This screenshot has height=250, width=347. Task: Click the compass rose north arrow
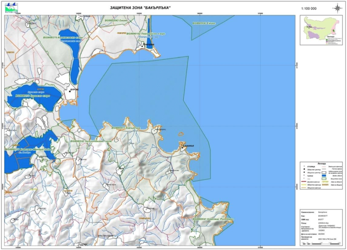coord(337,8)
